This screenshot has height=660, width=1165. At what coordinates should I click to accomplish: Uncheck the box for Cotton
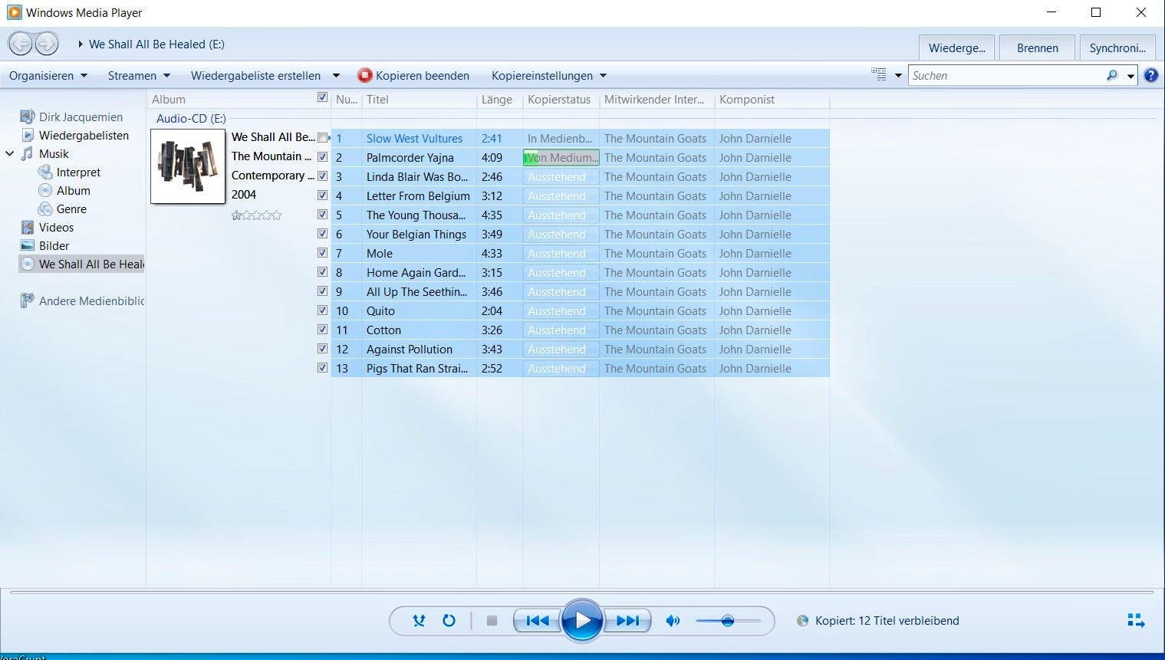pyautogui.click(x=322, y=330)
